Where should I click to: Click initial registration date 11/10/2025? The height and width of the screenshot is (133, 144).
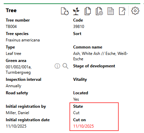click(16, 126)
